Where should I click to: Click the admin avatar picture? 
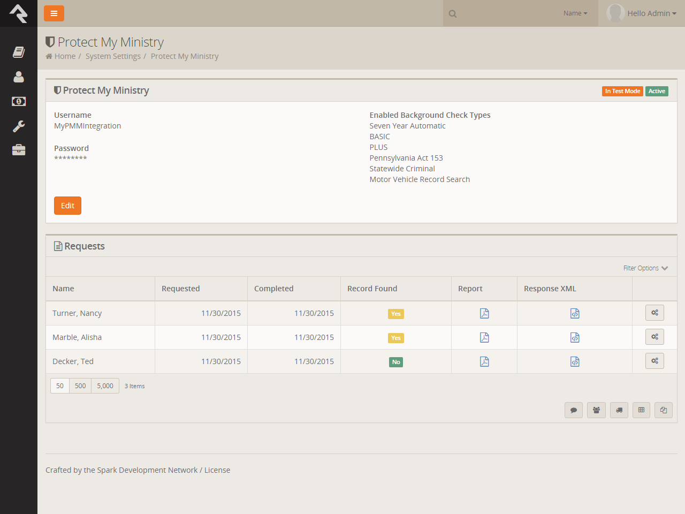(615, 13)
